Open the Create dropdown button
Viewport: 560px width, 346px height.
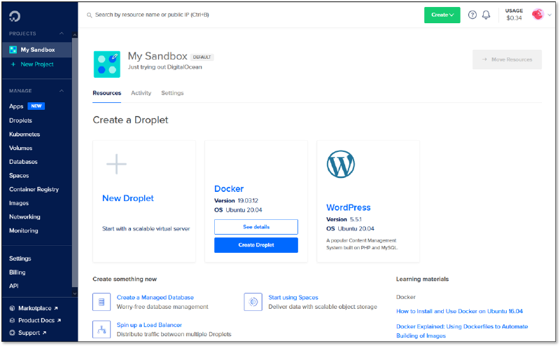pos(442,15)
